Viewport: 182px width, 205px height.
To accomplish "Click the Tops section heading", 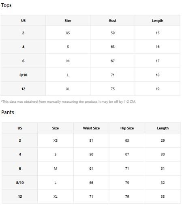I will click(6, 5).
